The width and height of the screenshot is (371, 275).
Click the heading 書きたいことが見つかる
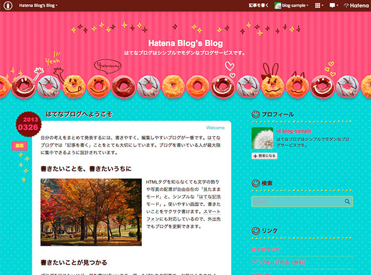pyautogui.click(x=74, y=262)
